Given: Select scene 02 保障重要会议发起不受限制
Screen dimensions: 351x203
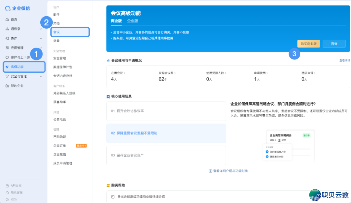Looking at the screenshot, I should [x=166, y=133].
